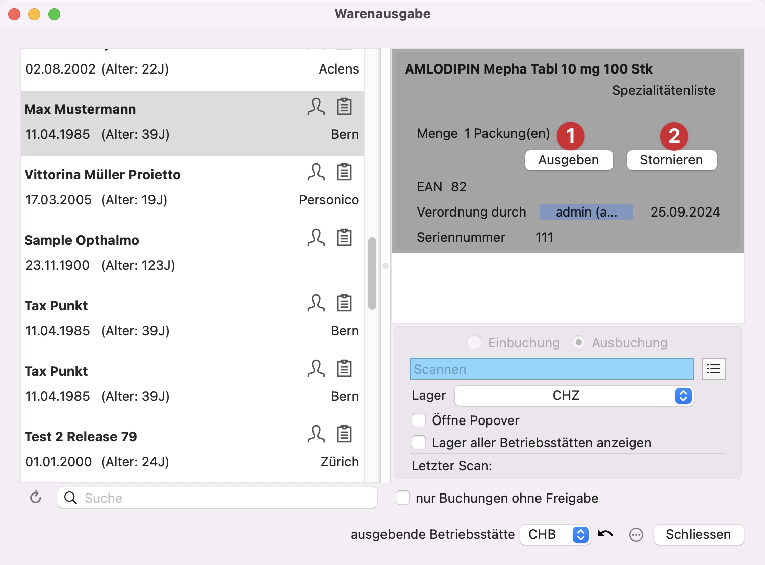Image resolution: width=765 pixels, height=565 pixels.
Task: Click the admin prescriber field
Action: 586,212
